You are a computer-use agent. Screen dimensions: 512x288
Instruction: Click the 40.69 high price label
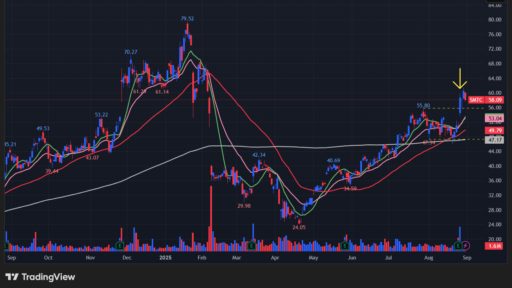point(333,161)
